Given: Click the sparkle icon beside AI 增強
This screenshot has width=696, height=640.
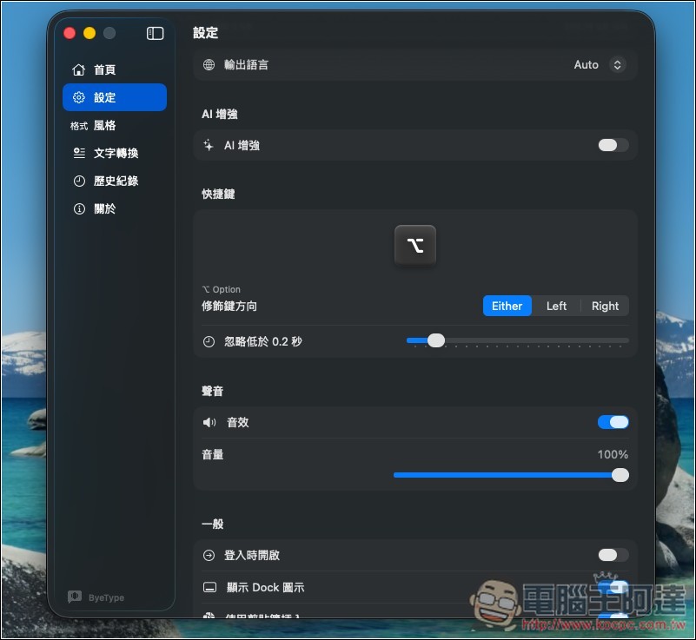Looking at the screenshot, I should coord(209,145).
